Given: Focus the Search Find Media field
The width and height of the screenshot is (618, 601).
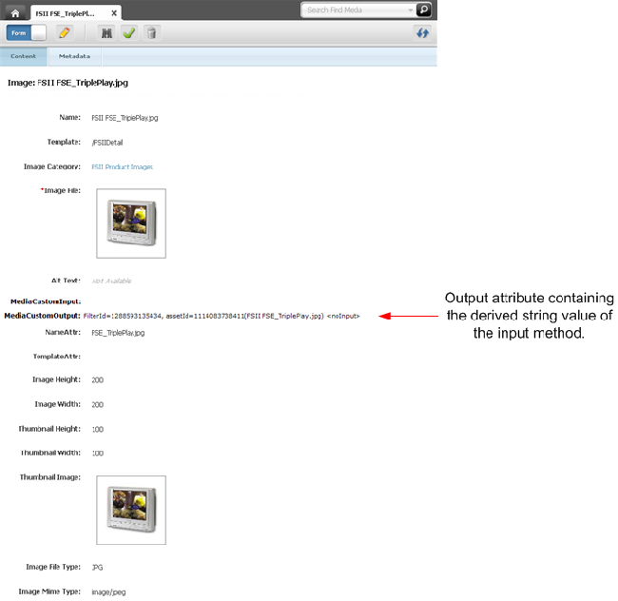Looking at the screenshot, I should (356, 10).
